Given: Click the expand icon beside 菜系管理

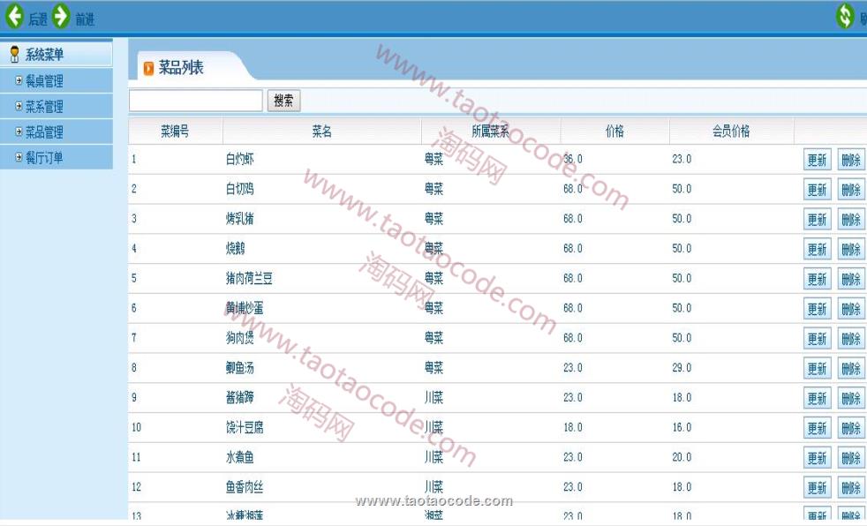Looking at the screenshot, I should pyautogui.click(x=19, y=107).
